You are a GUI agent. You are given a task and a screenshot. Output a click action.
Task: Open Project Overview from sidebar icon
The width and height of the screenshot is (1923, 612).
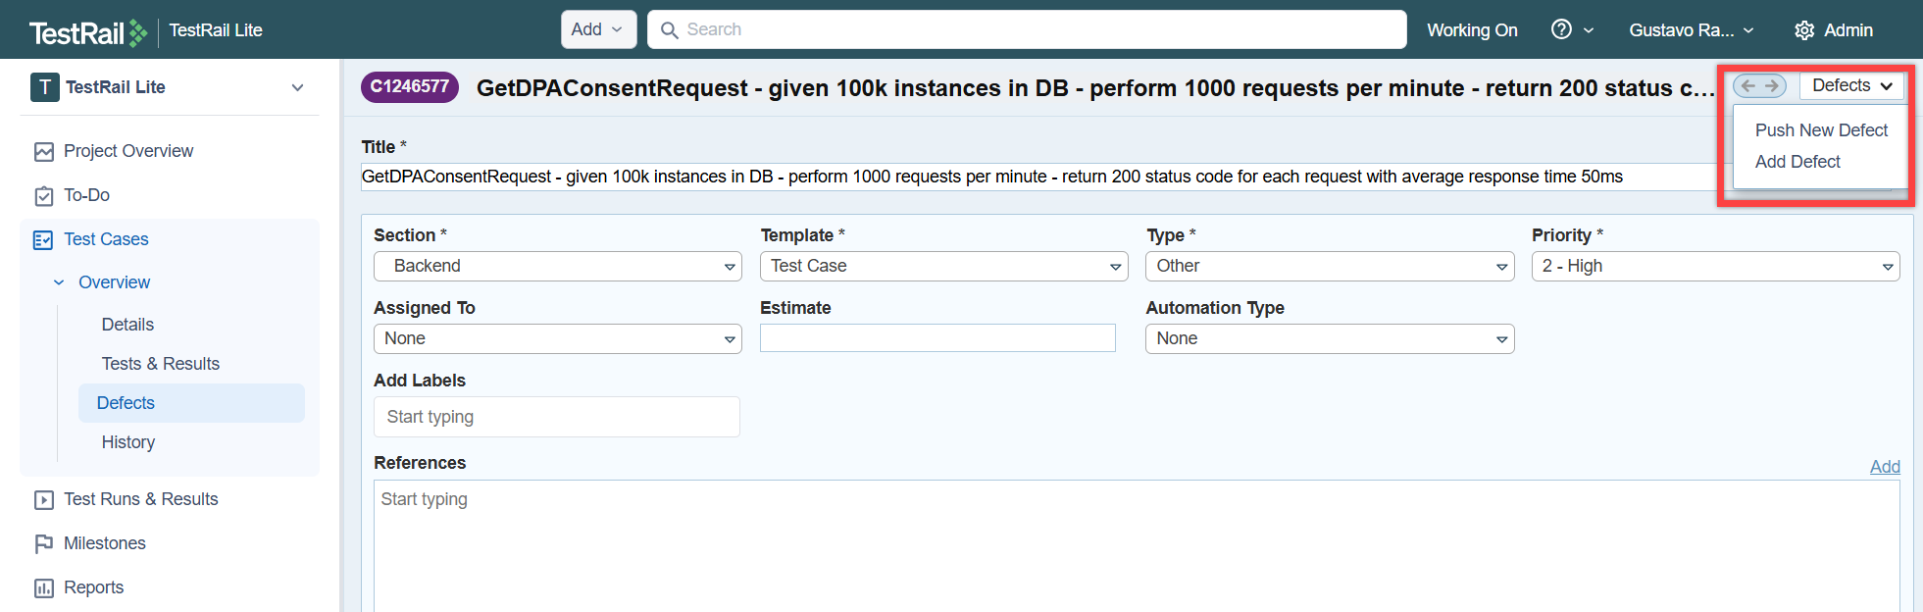coord(44,151)
